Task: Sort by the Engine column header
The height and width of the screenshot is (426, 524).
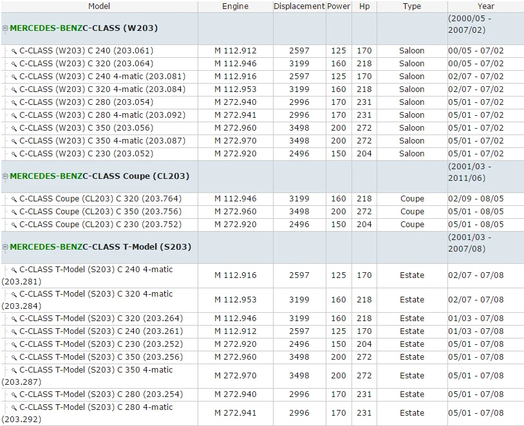Action: [x=235, y=6]
